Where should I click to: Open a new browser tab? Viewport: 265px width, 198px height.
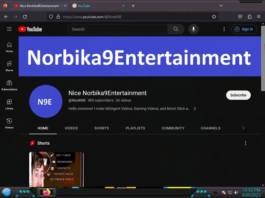[133, 6]
